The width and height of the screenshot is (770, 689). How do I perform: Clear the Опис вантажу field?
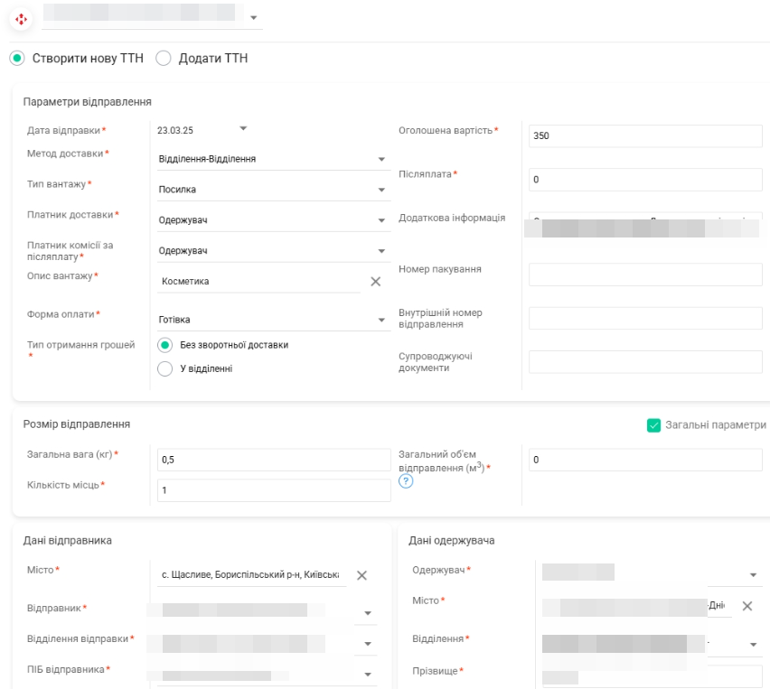[x=376, y=282]
